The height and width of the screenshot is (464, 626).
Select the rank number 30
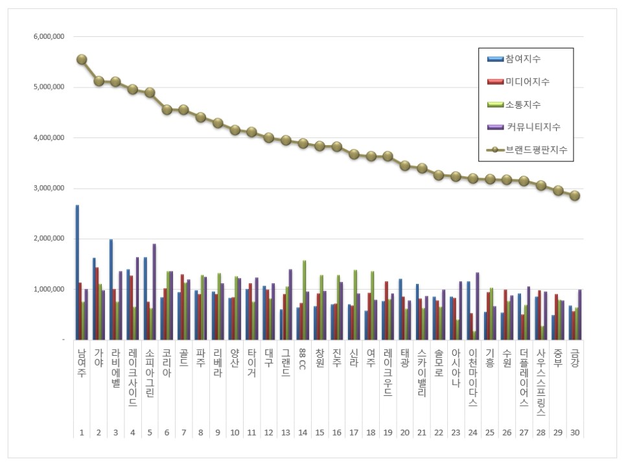pyautogui.click(x=575, y=432)
